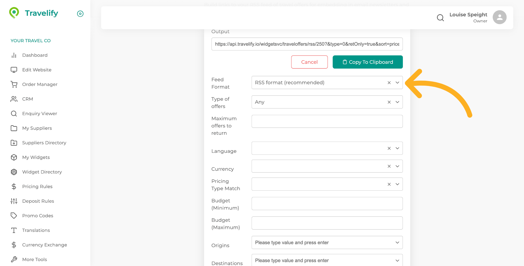524x266 pixels.
Task: Select the My Suppliers folder icon
Action: coord(14,128)
